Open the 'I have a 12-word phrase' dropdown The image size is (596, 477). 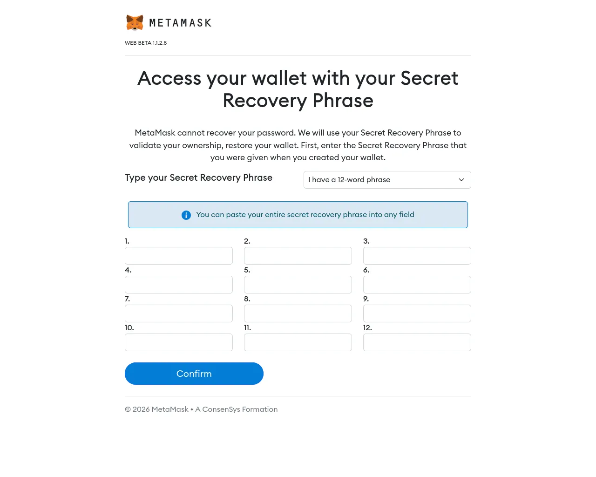(387, 180)
